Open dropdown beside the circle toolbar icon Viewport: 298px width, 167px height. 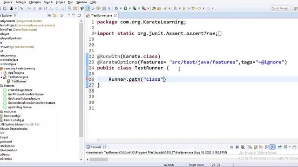(x=16, y=8)
